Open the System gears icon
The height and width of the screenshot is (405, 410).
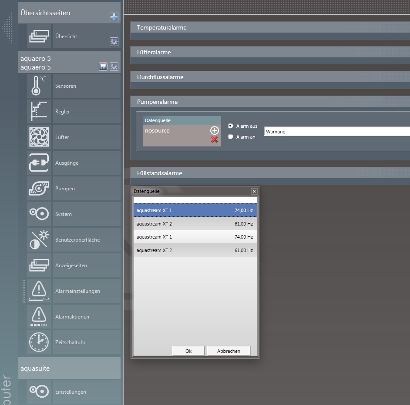pos(39,214)
